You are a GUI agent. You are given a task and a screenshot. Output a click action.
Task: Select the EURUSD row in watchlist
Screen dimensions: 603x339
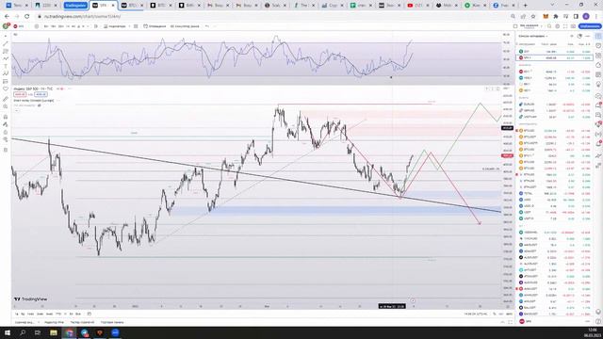554,105
